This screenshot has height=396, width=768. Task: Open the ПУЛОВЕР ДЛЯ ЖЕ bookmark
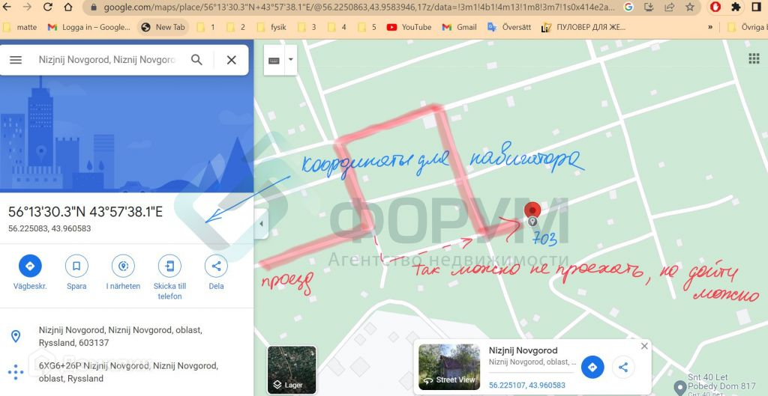tap(583, 28)
